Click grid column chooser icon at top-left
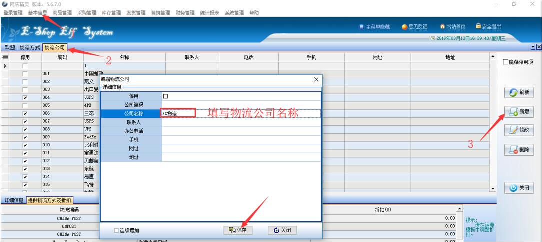 (x=5, y=58)
